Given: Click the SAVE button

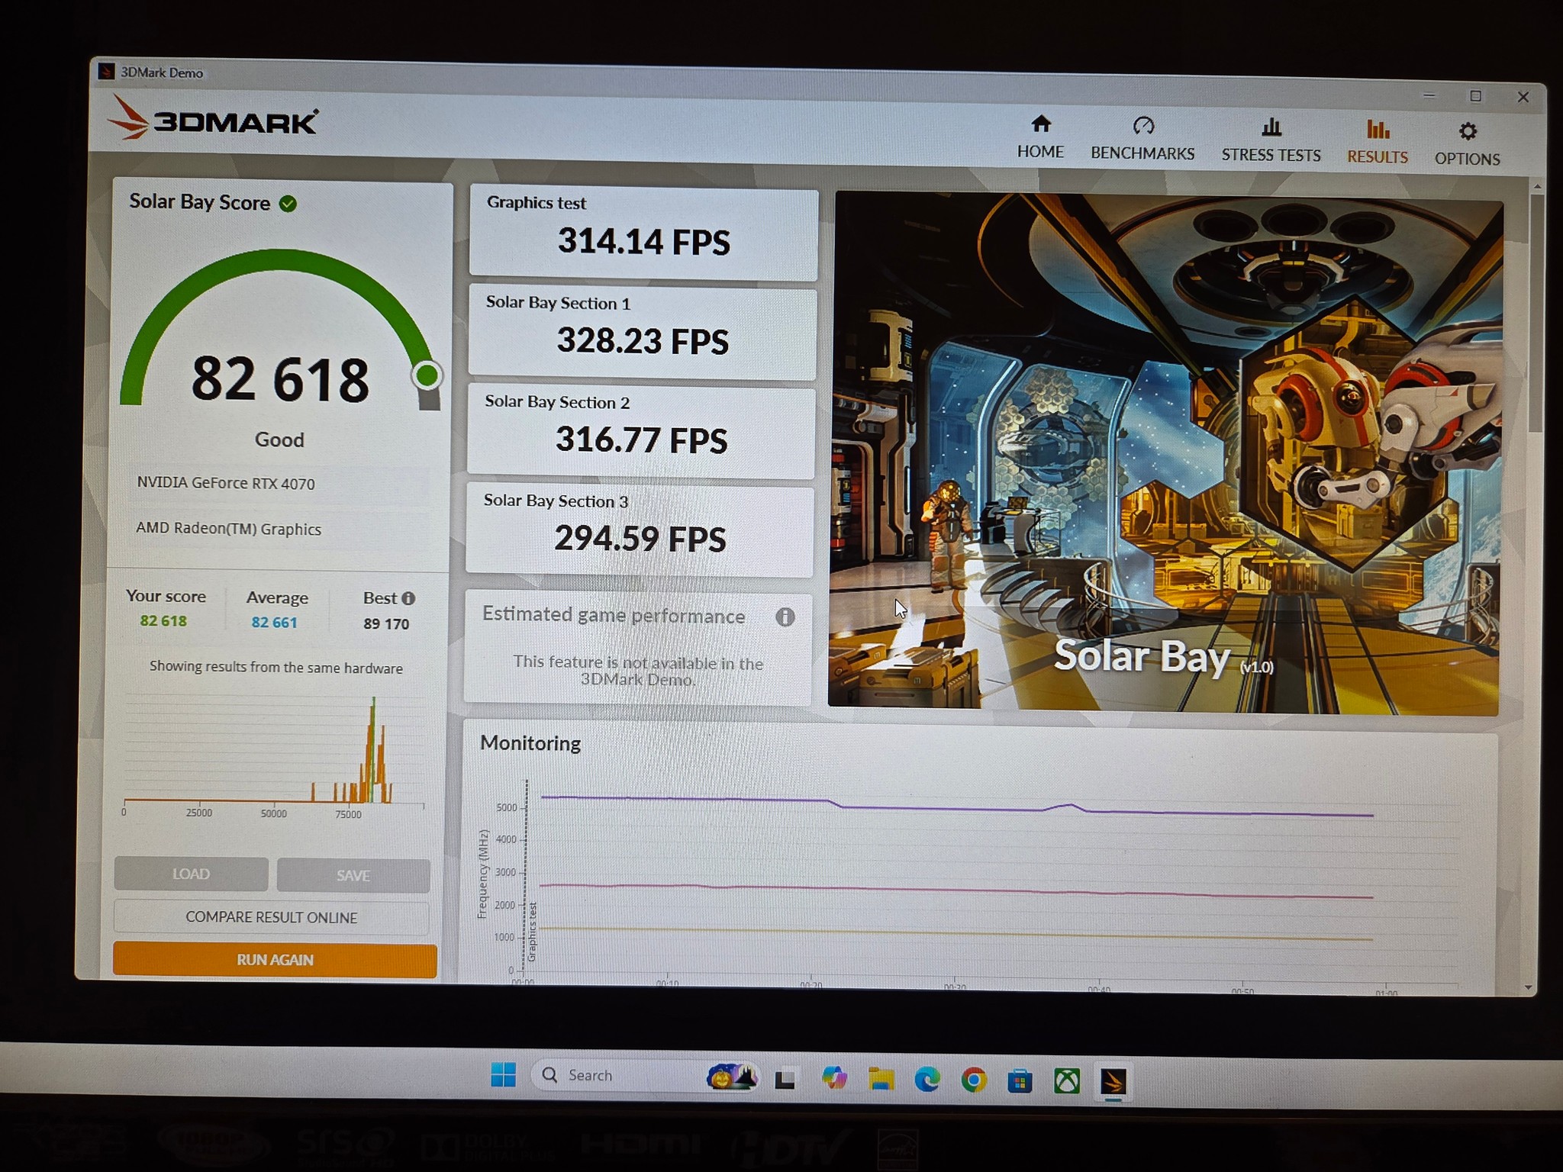Looking at the screenshot, I should pyautogui.click(x=353, y=875).
